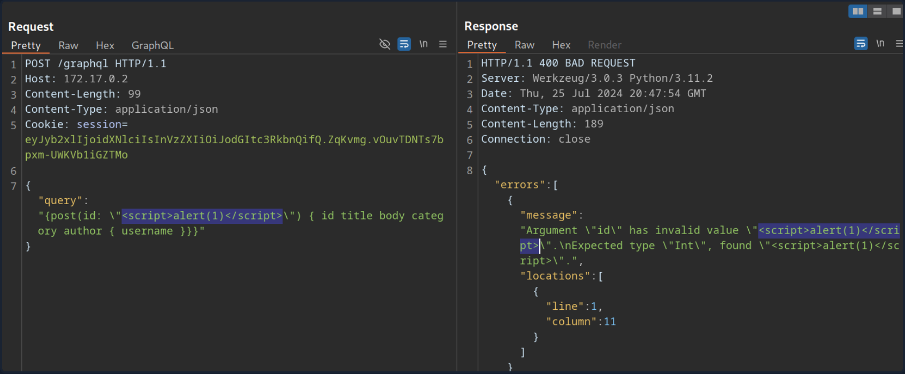Toggle word wrap icon in Request panel
This screenshot has width=905, height=374.
404,44
